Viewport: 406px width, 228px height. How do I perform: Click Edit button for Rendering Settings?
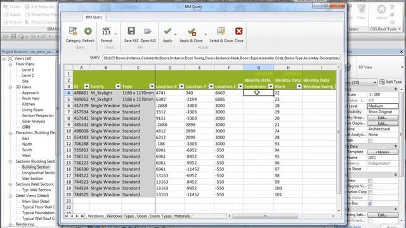tap(383, 215)
